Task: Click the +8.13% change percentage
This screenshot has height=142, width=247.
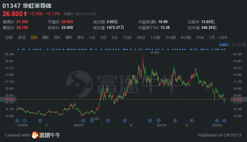Action: (53, 14)
